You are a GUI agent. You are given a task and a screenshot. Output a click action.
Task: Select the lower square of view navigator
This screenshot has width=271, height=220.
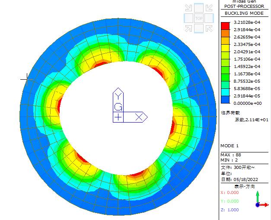(199, 29)
